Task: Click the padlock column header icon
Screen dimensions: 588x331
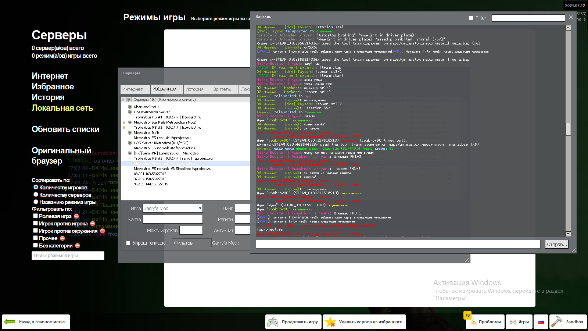Action: pos(123,100)
